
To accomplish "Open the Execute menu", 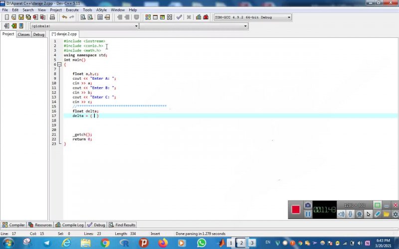I will [72, 10].
